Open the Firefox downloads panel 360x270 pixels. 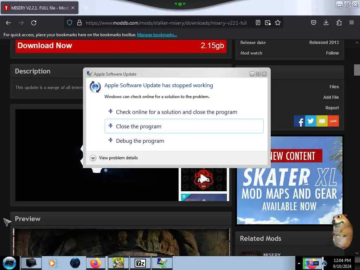326,22
